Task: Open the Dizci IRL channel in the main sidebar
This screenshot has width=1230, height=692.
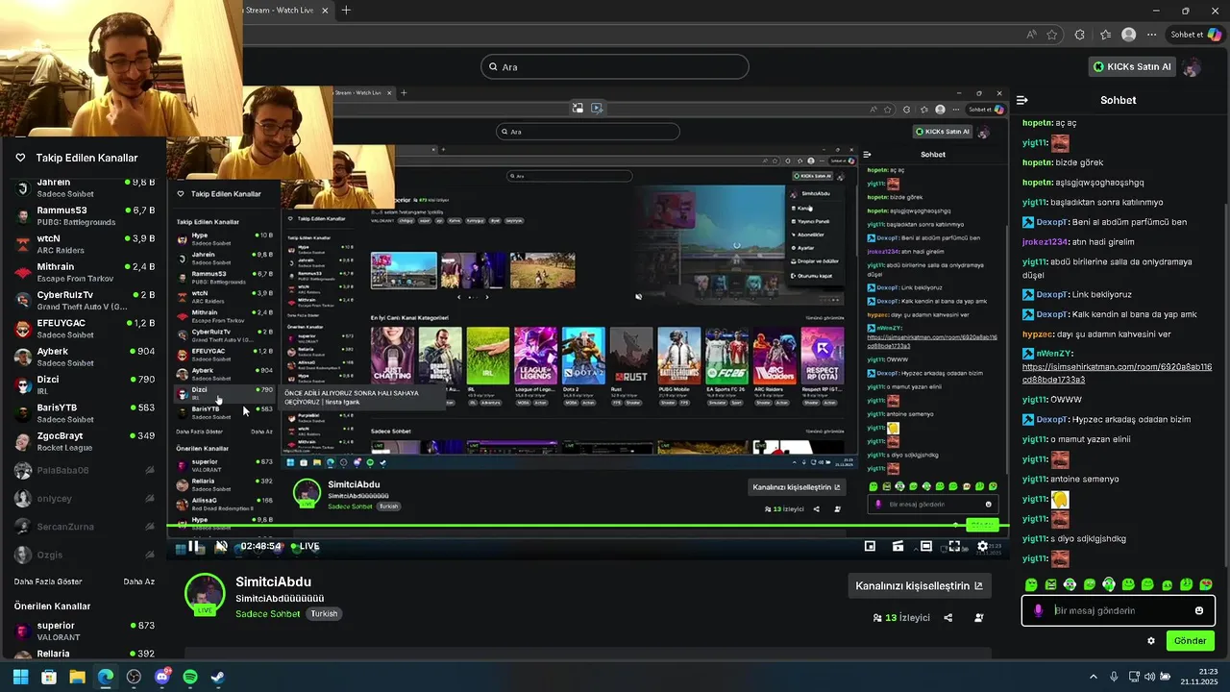Action: [x=85, y=384]
